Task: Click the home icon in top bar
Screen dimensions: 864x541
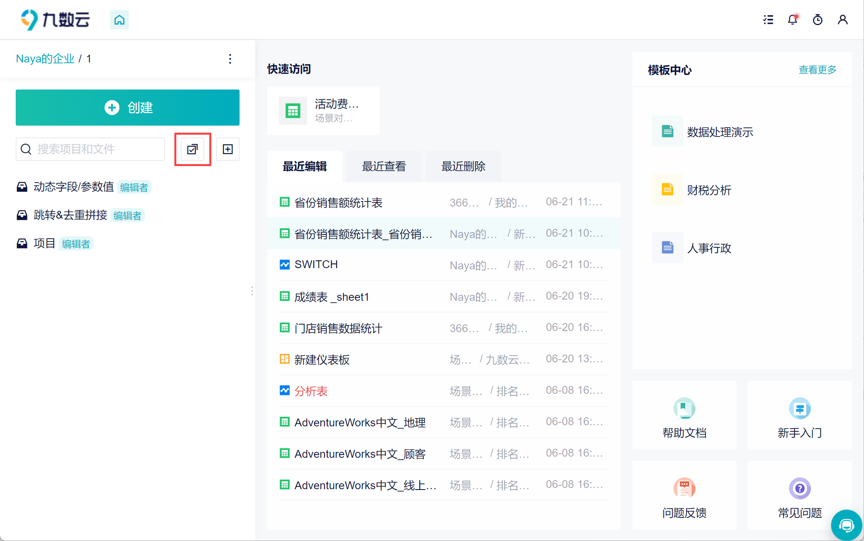Action: coord(119,20)
